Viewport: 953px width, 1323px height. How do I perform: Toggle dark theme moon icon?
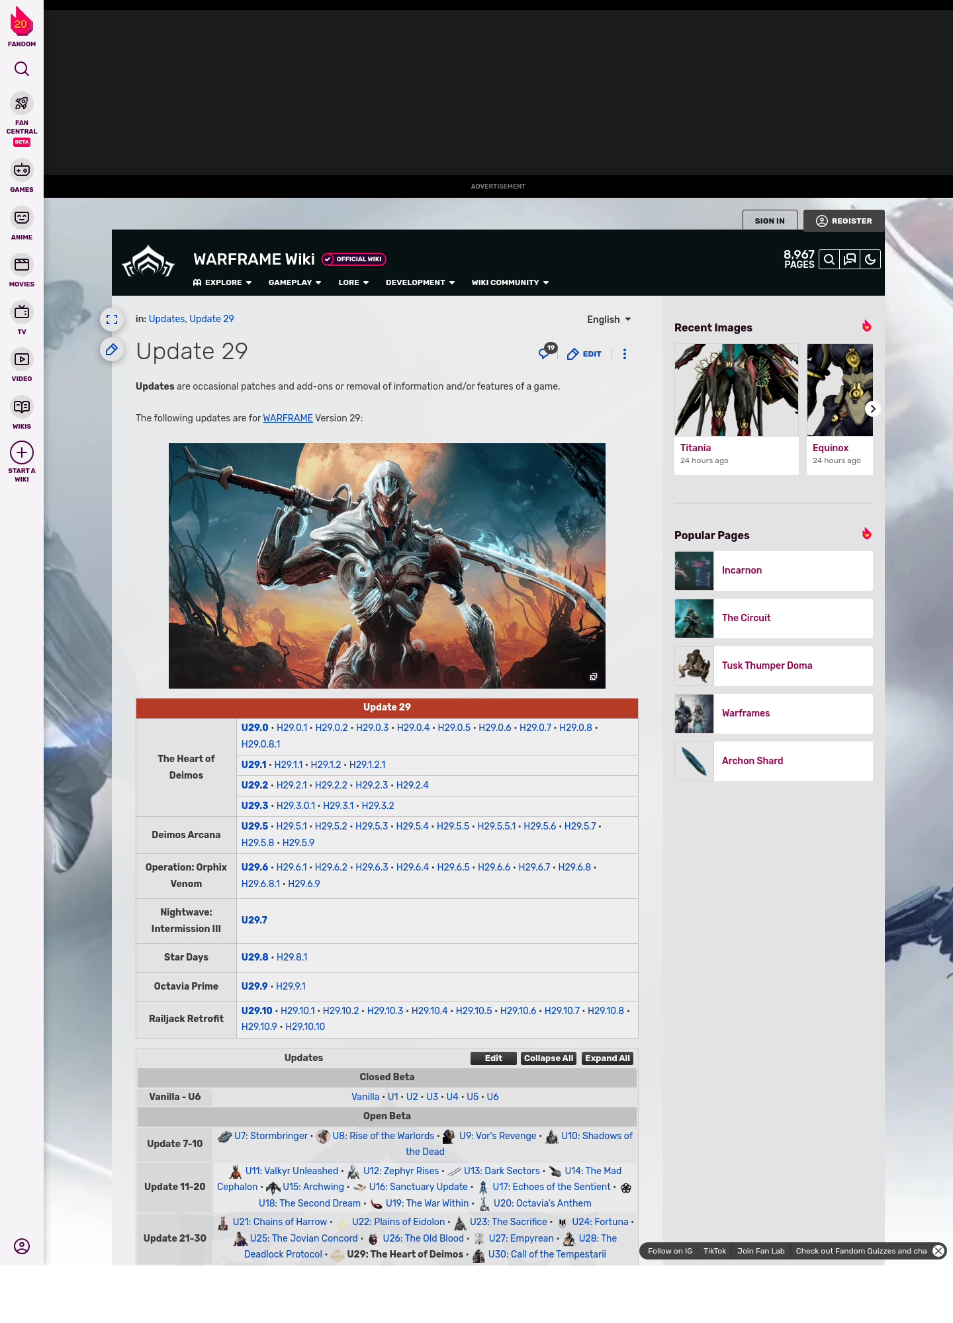870,259
